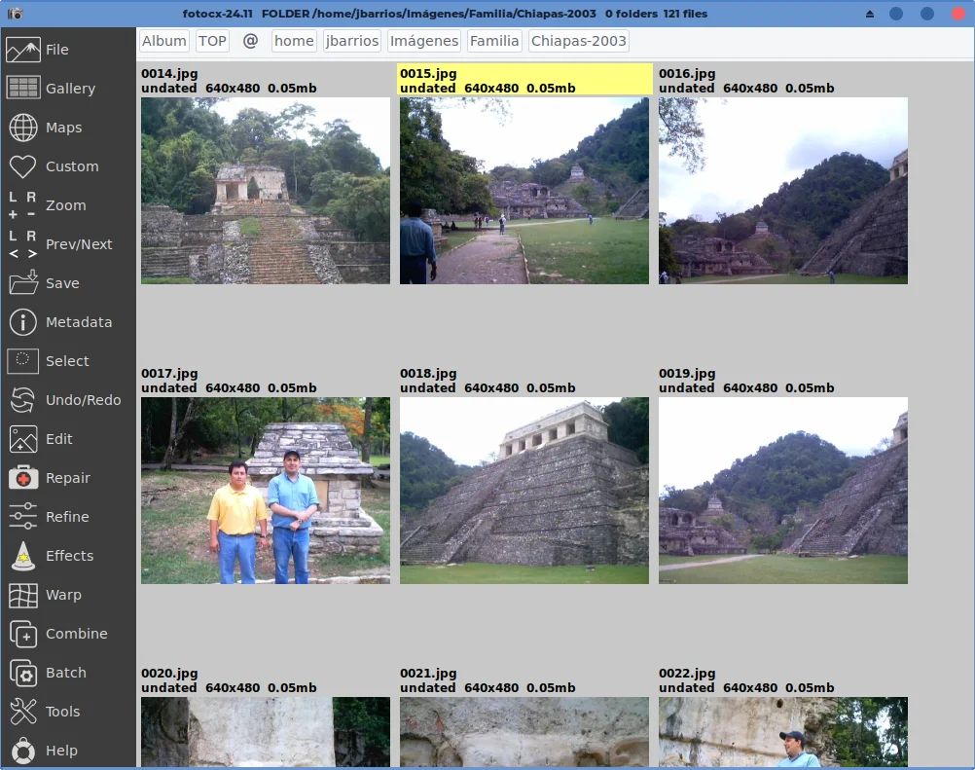Image resolution: width=975 pixels, height=770 pixels.
Task: Click the Zoom L R plus-minus icon
Action: pyautogui.click(x=23, y=205)
